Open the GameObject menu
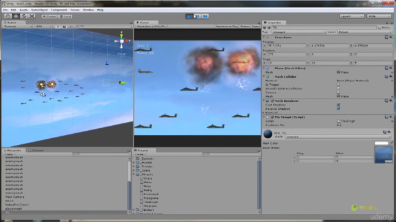Image resolution: width=396 pixels, height=222 pixels. (x=39, y=10)
